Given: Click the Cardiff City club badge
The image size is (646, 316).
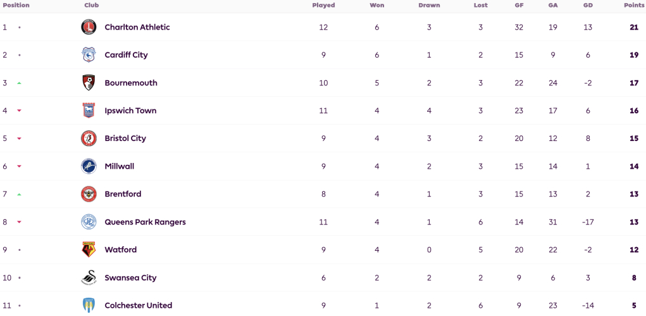Looking at the screenshot, I should pos(89,55).
